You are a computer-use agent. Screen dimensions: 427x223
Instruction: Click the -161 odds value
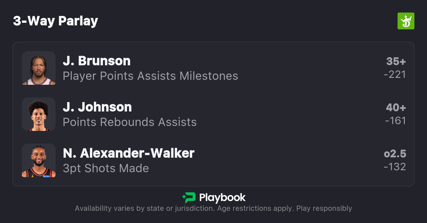[x=395, y=121]
